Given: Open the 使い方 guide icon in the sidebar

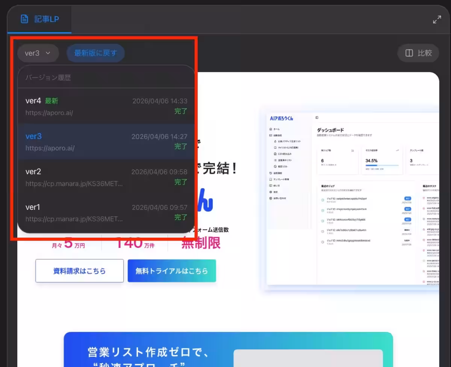Looking at the screenshot, I should tap(270, 185).
